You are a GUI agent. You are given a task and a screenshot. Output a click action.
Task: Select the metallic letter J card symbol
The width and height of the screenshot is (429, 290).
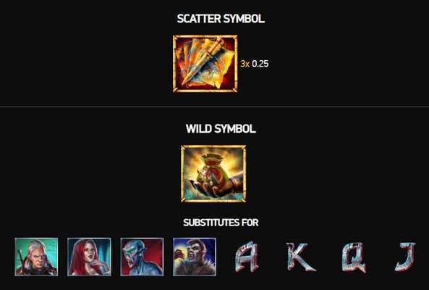pos(407,257)
